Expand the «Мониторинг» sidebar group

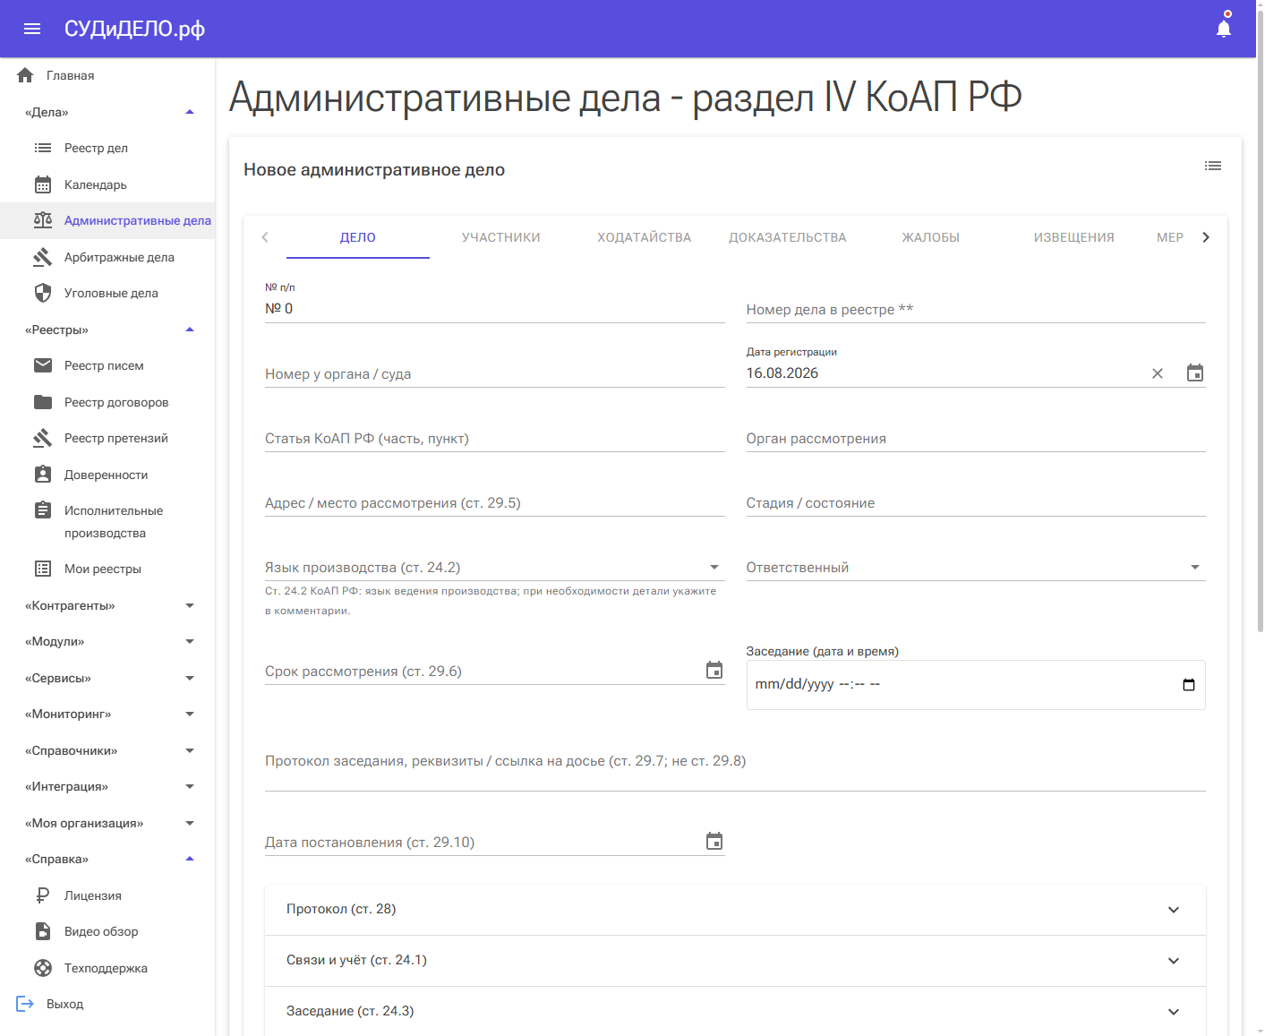coord(190,714)
